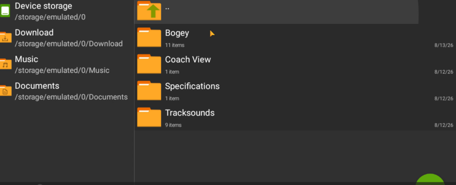Viewport: 456px width, 185px height.
Task: Click the Tracksounds folder icon
Action: coord(149,117)
